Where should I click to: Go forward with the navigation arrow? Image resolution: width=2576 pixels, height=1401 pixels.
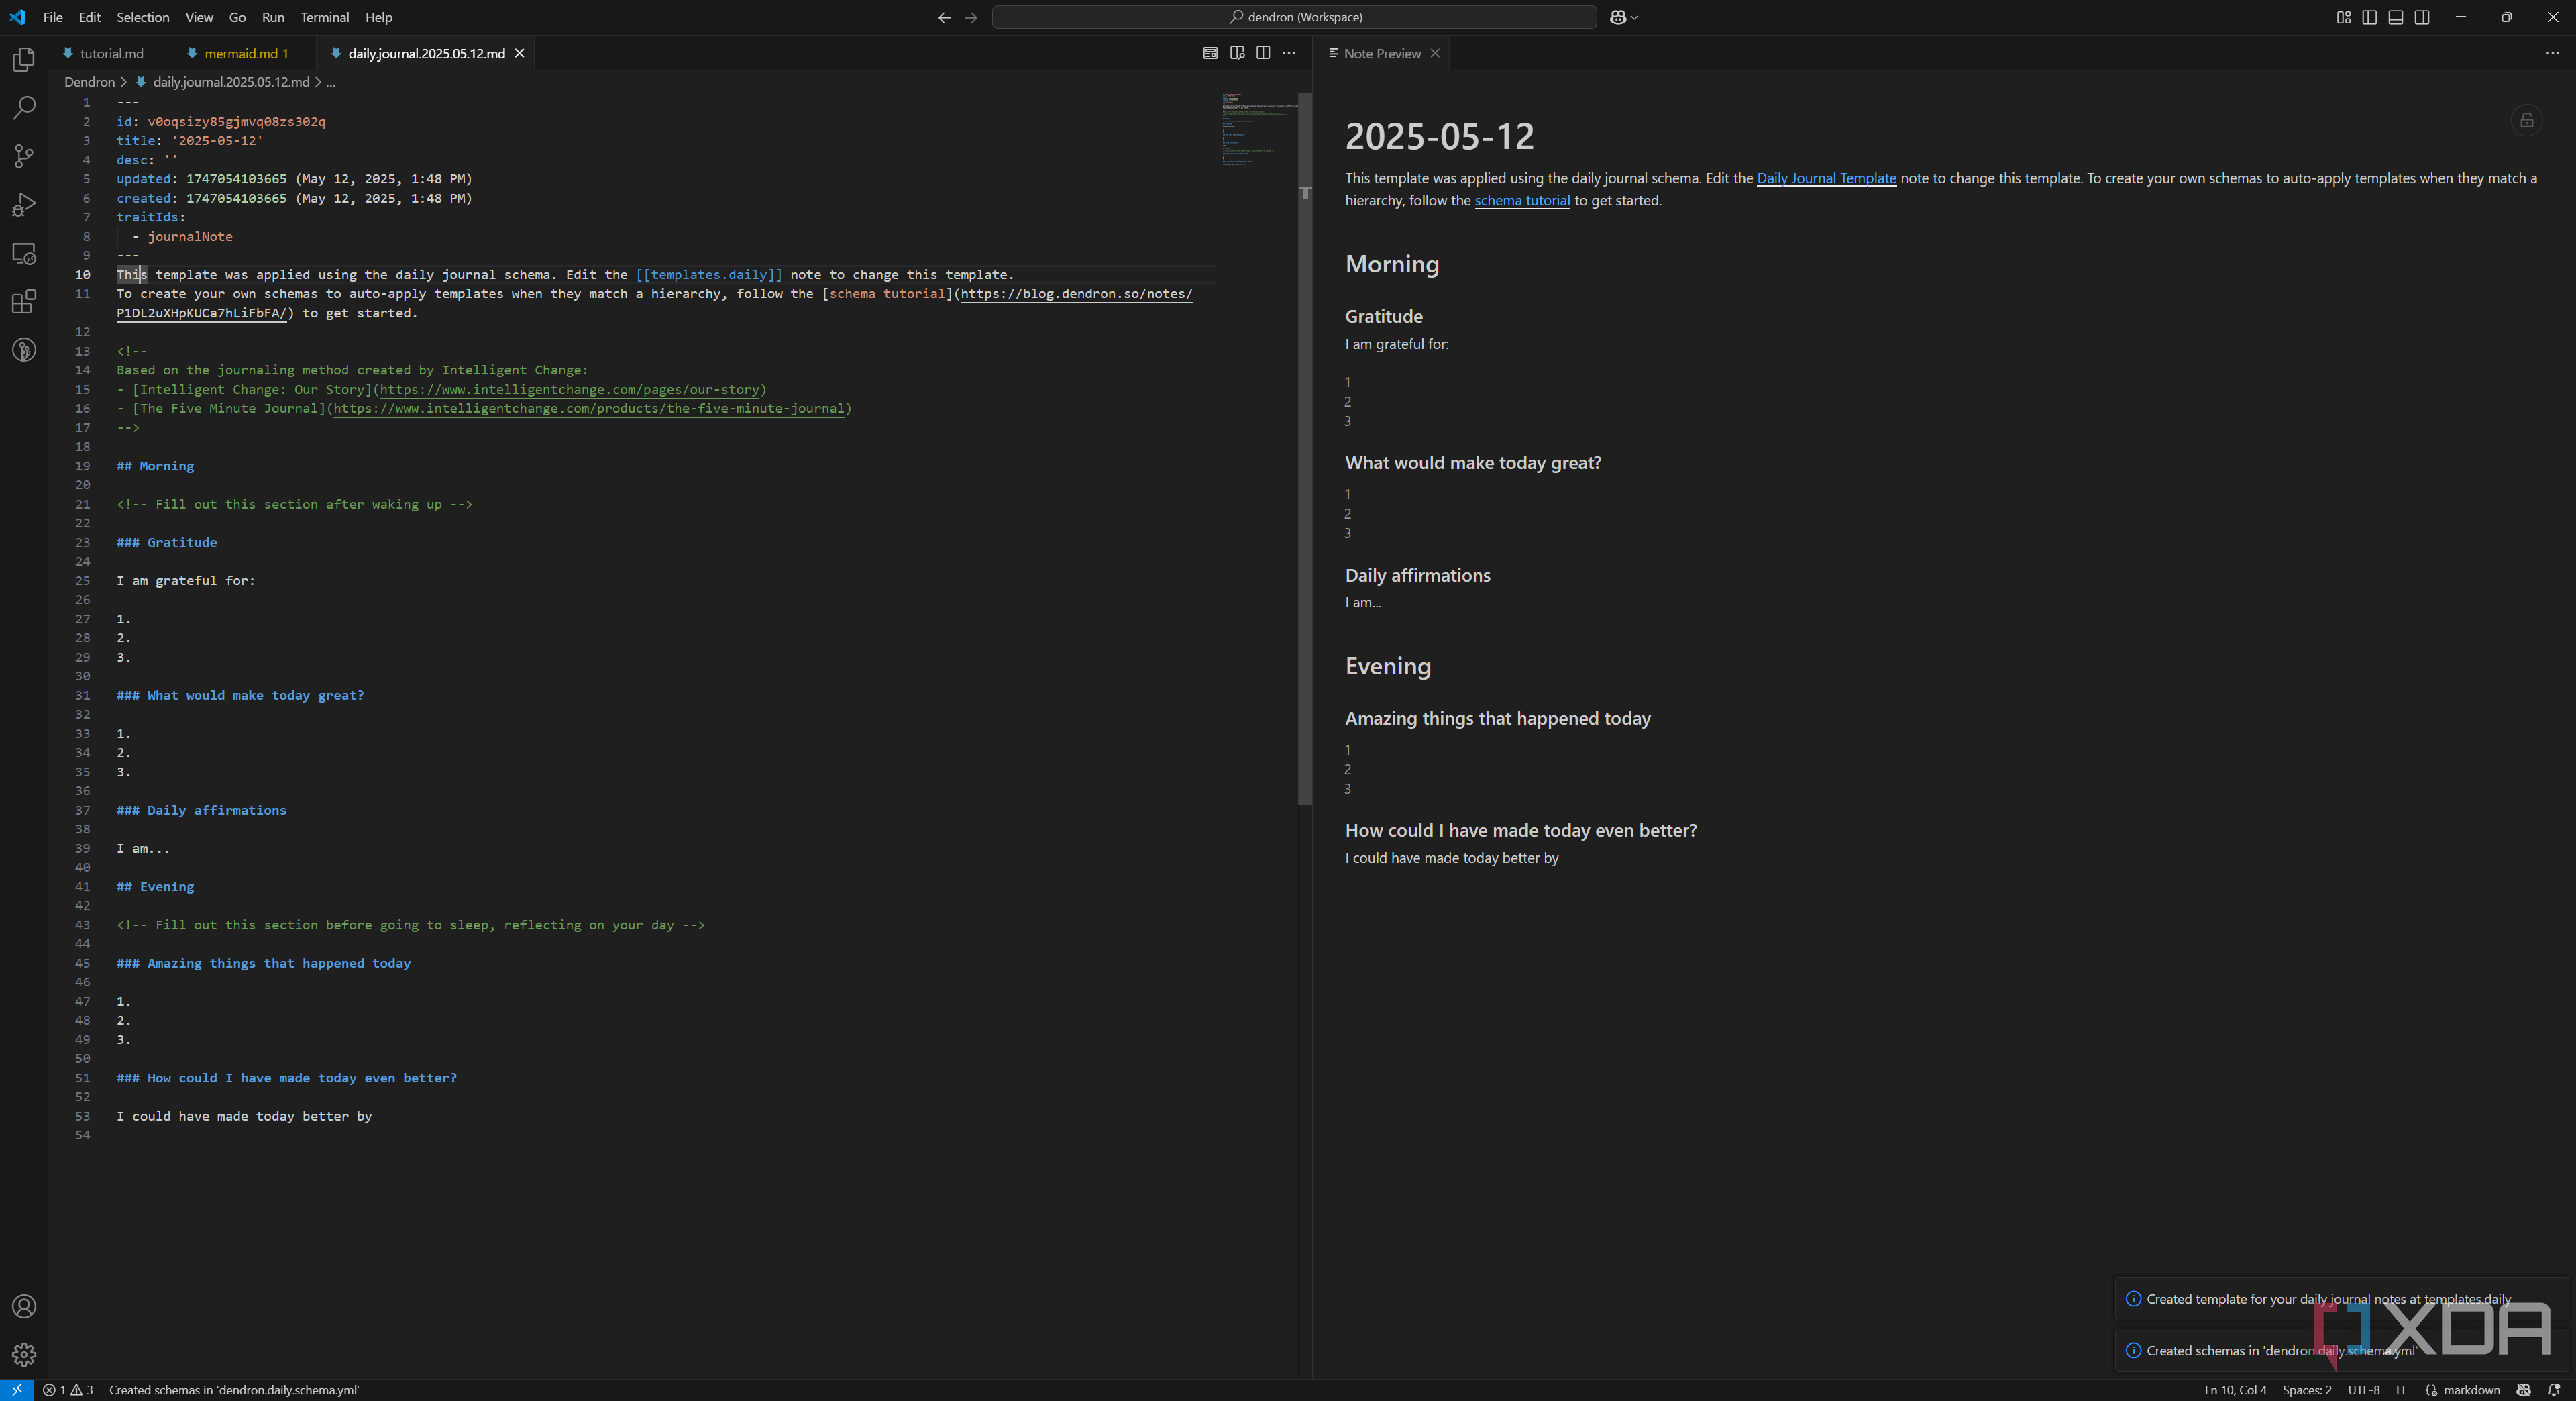(970, 17)
